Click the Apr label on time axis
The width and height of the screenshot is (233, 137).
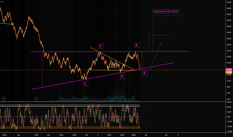[x=146, y=135]
